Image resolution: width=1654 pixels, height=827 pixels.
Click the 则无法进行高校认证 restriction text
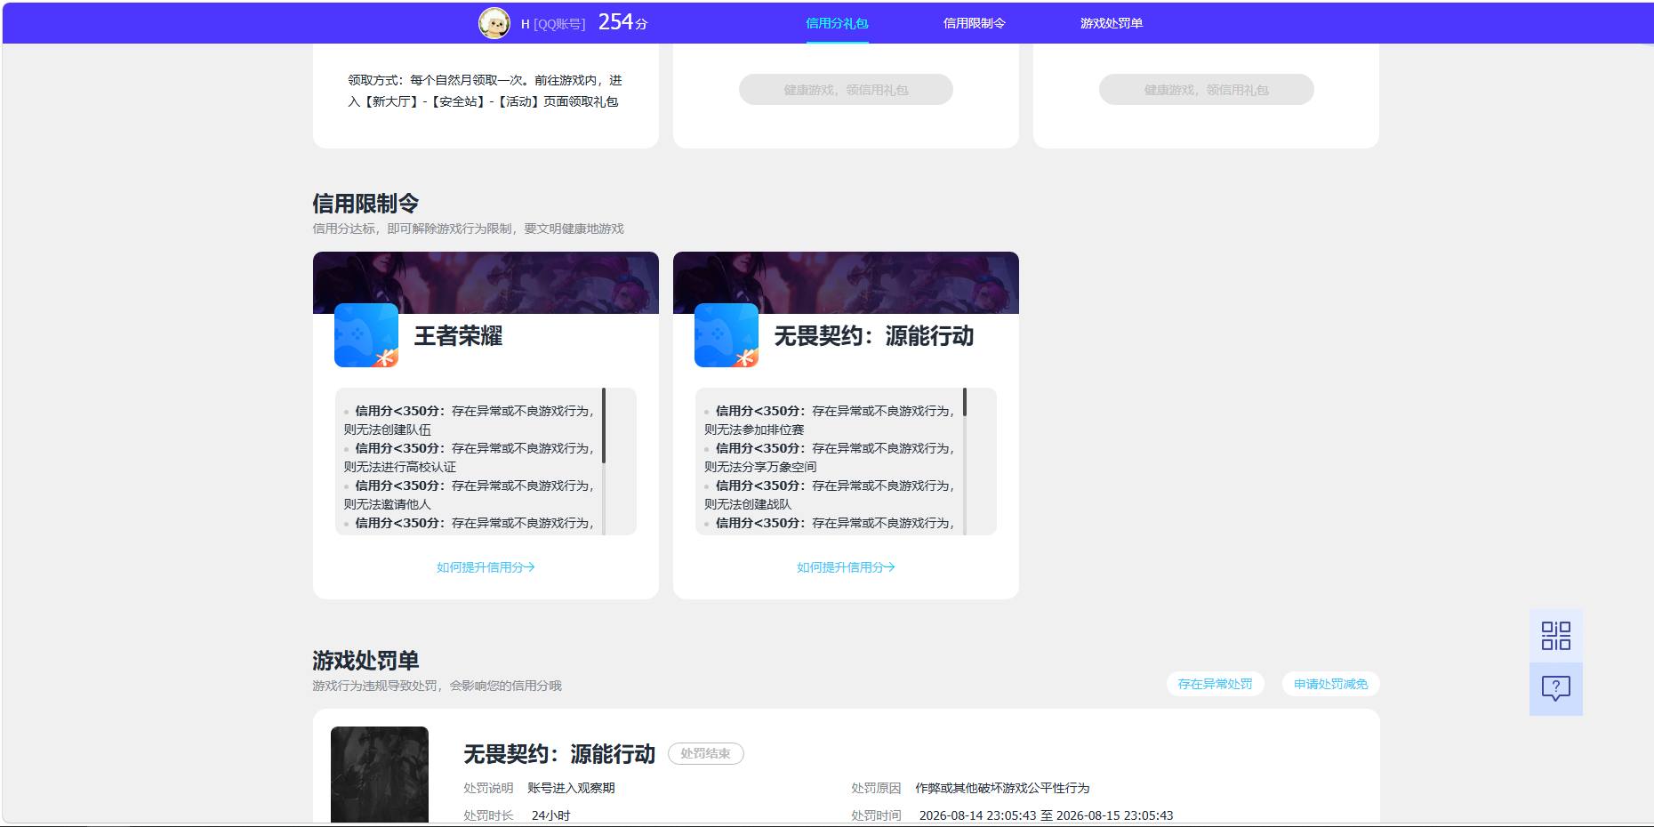[x=400, y=467]
